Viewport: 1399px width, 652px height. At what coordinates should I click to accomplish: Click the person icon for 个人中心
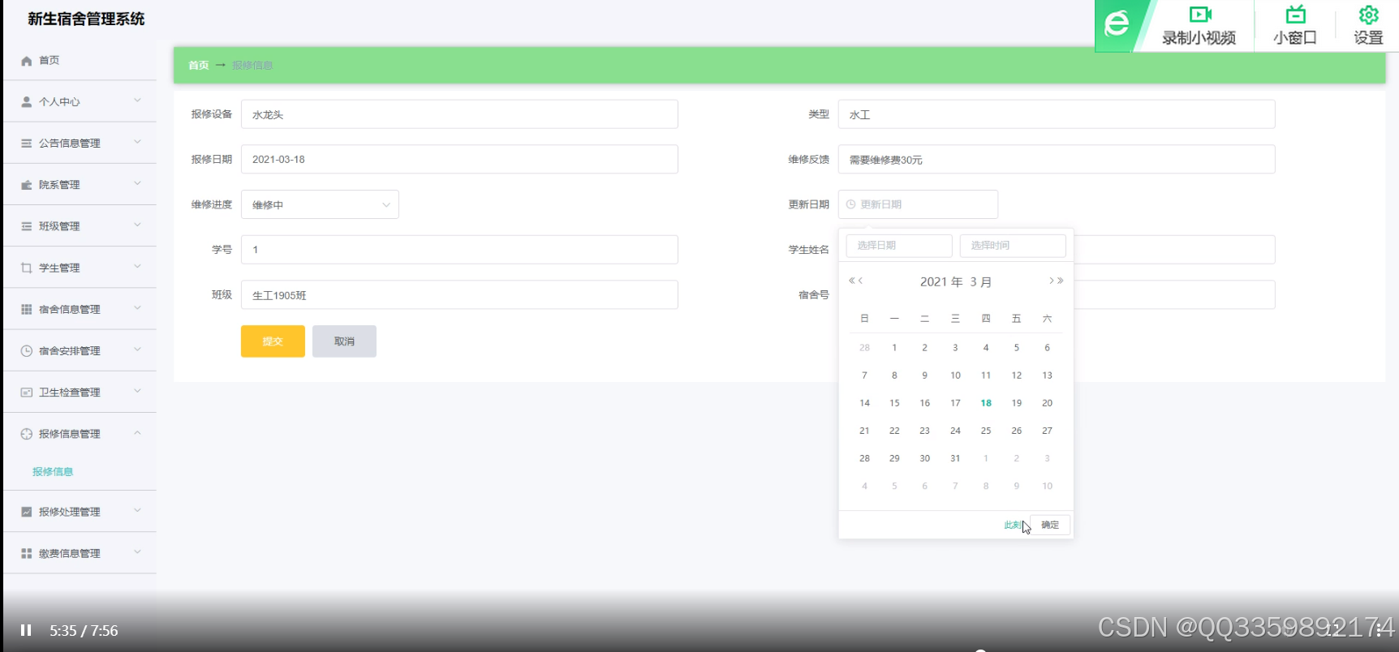pyautogui.click(x=27, y=102)
